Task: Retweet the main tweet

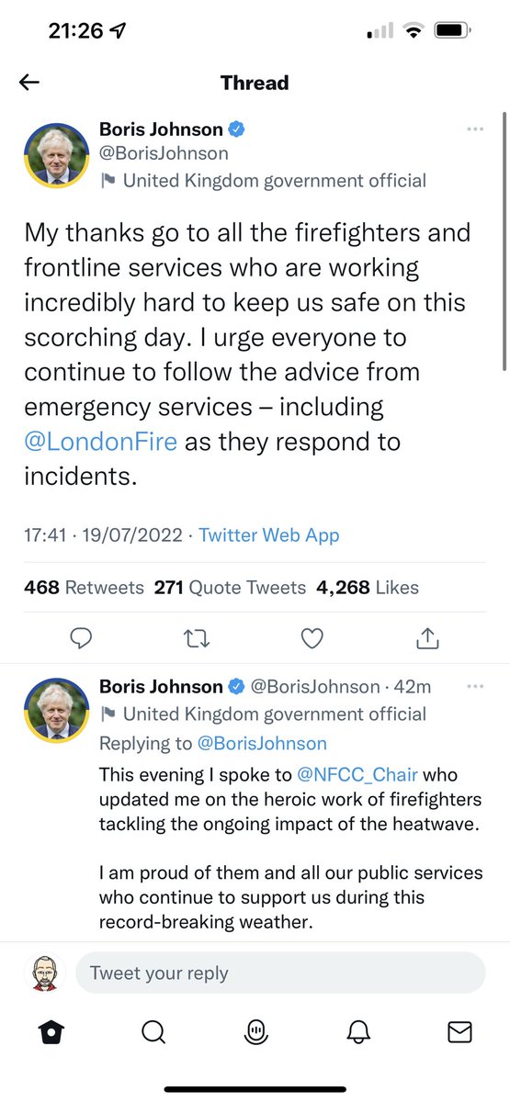Action: pos(197,637)
